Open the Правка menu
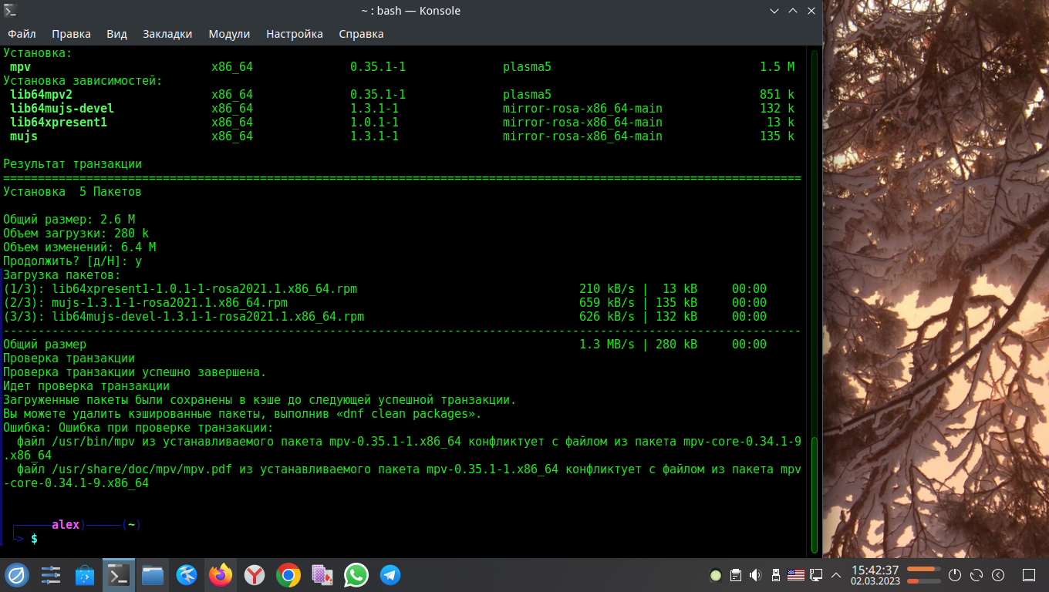This screenshot has width=1049, height=592. tap(71, 34)
